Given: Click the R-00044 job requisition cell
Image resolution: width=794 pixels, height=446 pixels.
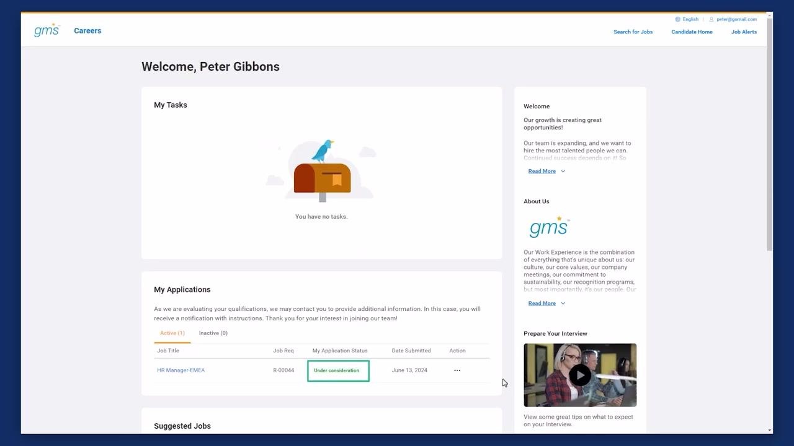Looking at the screenshot, I should click(x=283, y=370).
